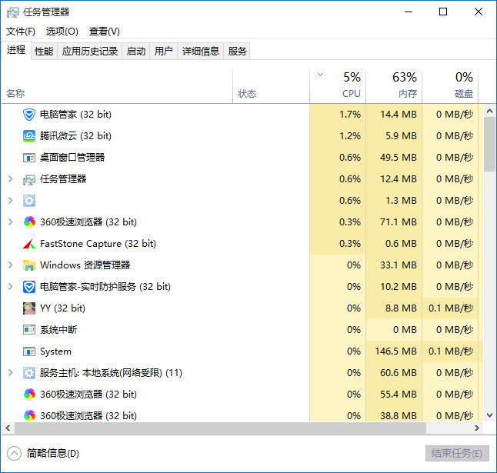Click the Task Manager title bar icon
The width and height of the screenshot is (497, 473).
pyautogui.click(x=12, y=12)
